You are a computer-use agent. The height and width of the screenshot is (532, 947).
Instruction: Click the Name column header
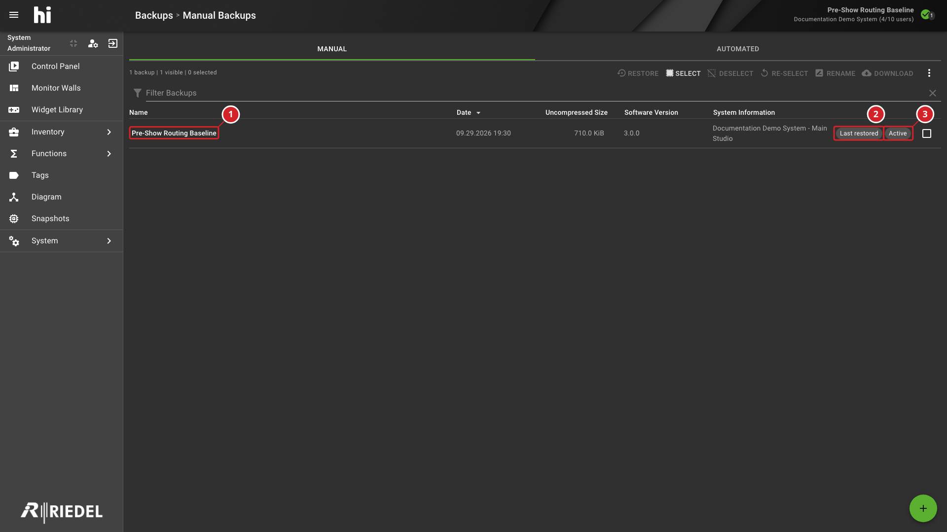139,113
